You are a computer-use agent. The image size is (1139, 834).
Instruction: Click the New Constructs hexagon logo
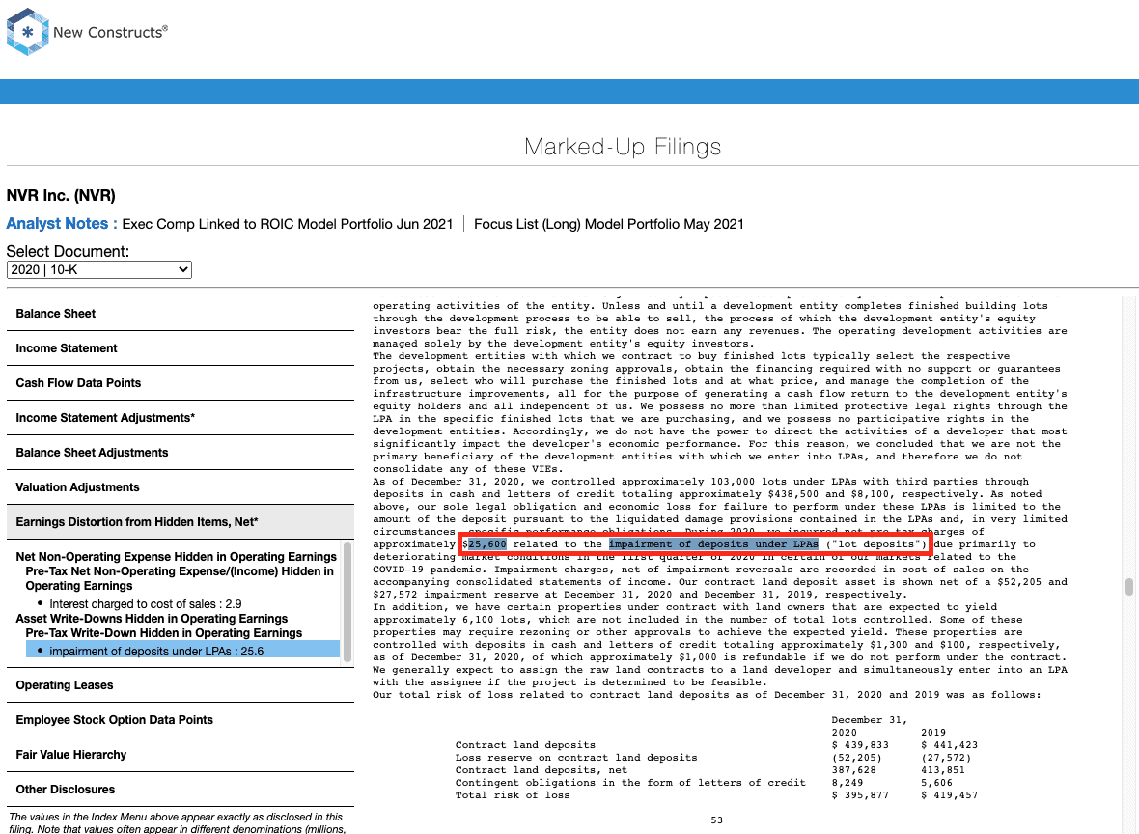(28, 32)
